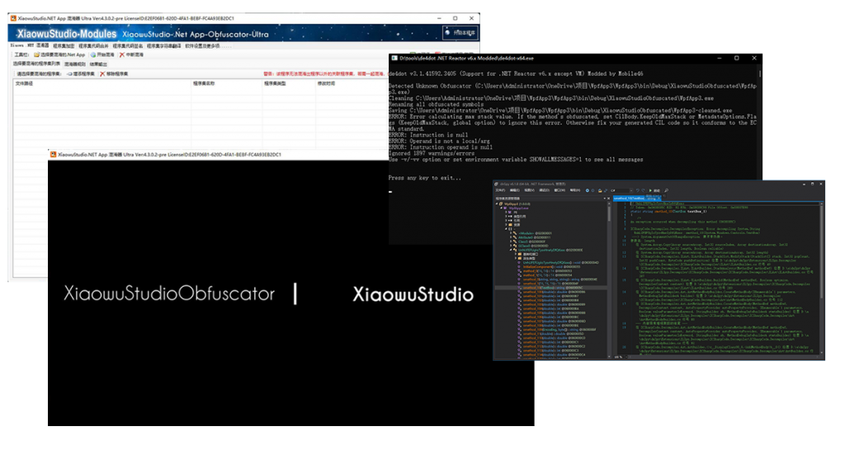Expand the Attribute0 class node
This screenshot has height=450, width=845.
511,237
